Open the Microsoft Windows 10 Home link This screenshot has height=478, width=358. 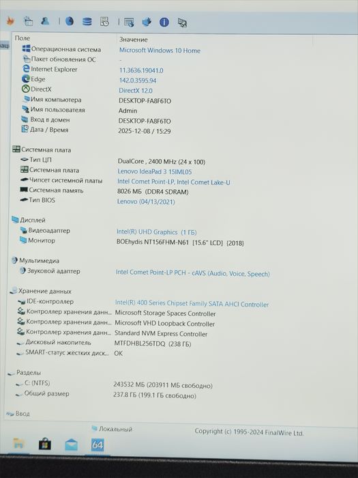(x=160, y=51)
